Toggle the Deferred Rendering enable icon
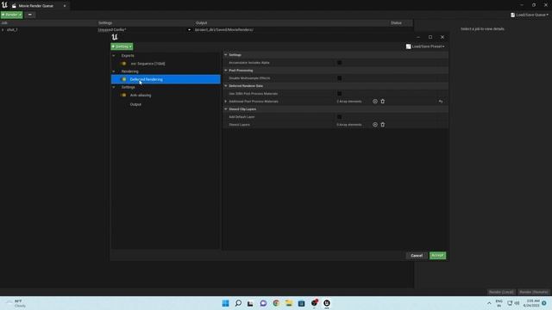 (x=123, y=79)
